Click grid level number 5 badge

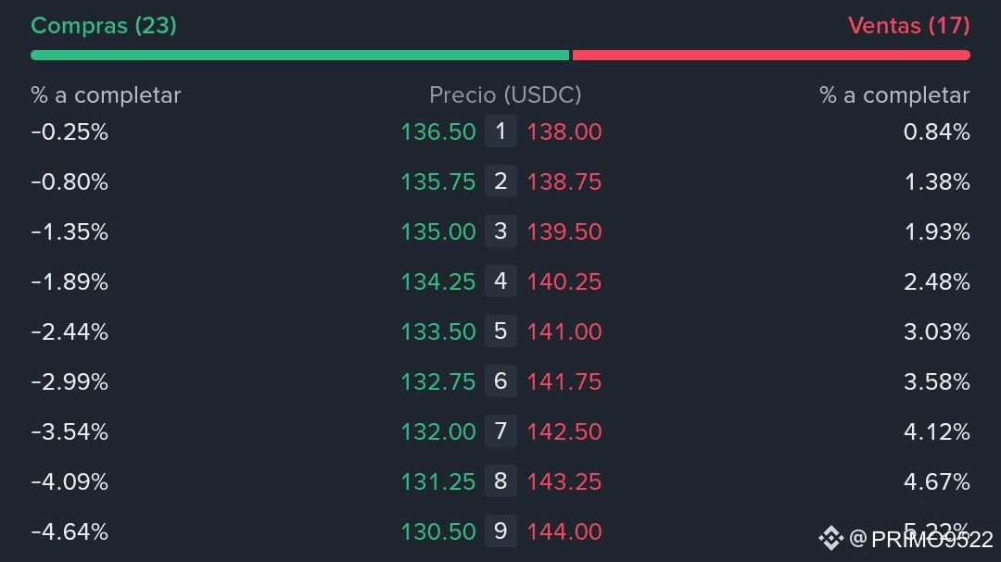pyautogui.click(x=500, y=331)
